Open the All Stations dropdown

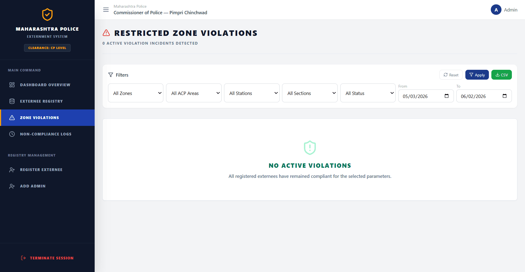coord(252,93)
